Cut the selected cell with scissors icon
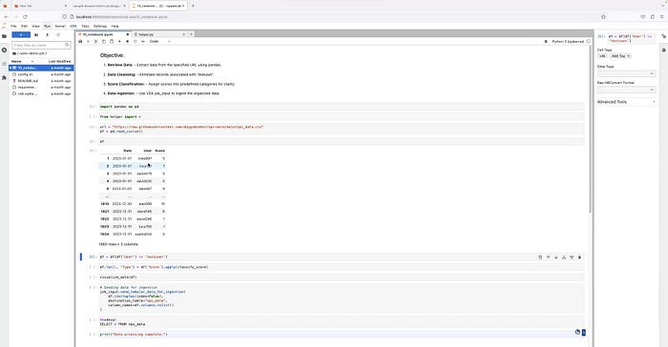 pyautogui.click(x=95, y=41)
